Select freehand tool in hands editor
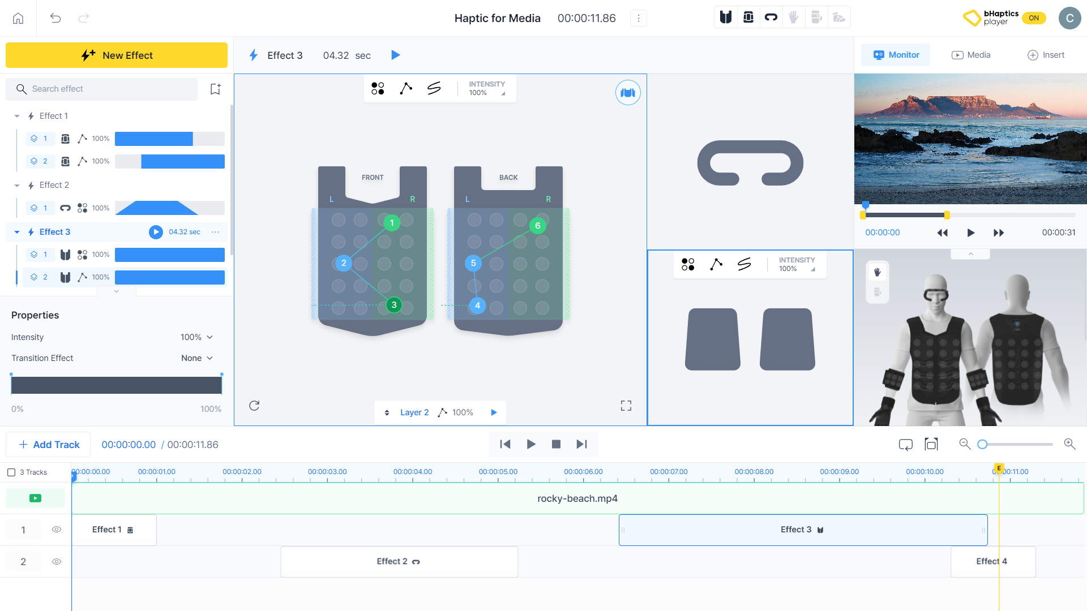The width and height of the screenshot is (1087, 611). click(744, 264)
